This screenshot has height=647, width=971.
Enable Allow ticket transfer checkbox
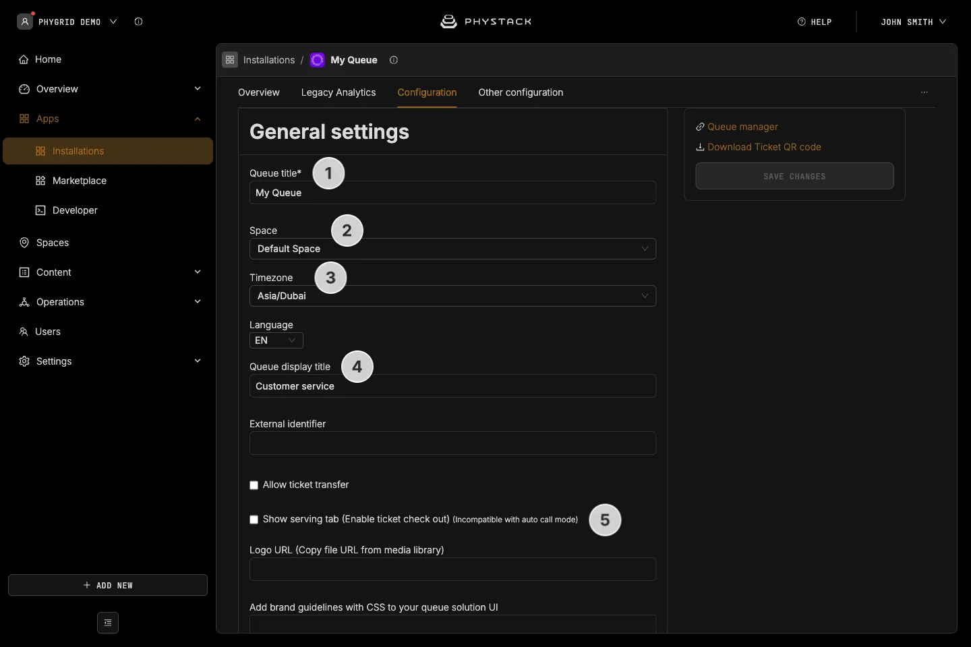pyautogui.click(x=254, y=485)
